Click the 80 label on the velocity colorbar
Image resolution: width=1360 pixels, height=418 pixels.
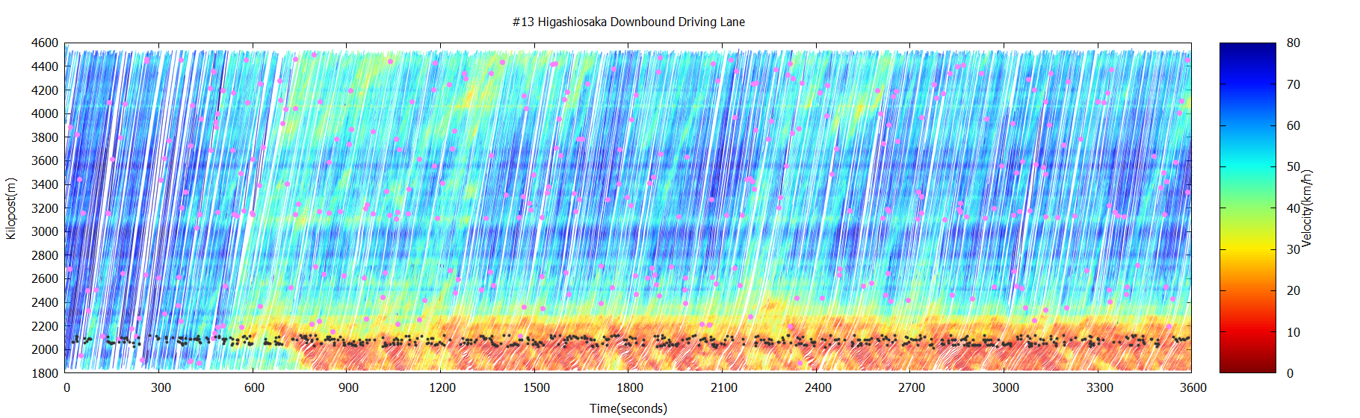tap(1293, 43)
